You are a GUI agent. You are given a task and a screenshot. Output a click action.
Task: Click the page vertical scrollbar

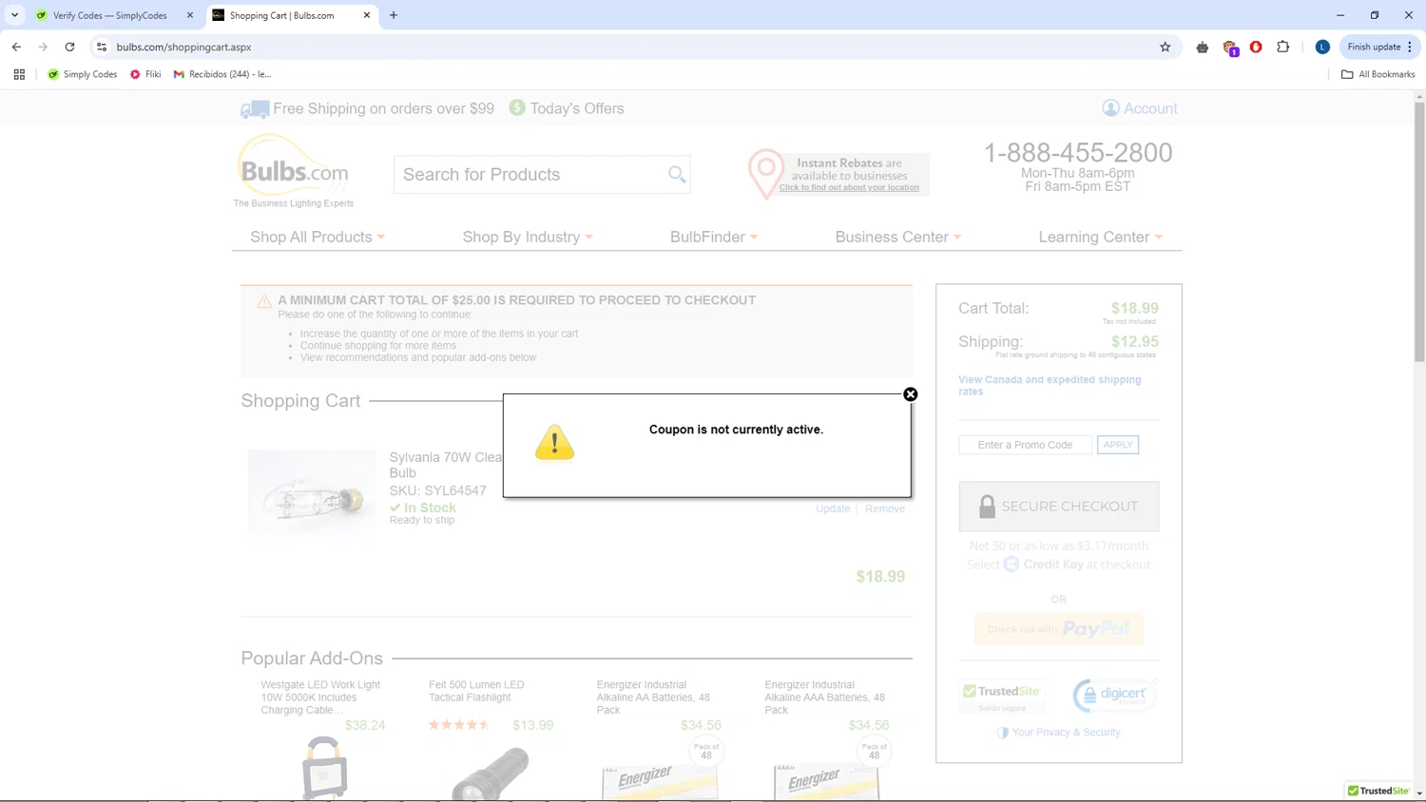tap(1419, 232)
